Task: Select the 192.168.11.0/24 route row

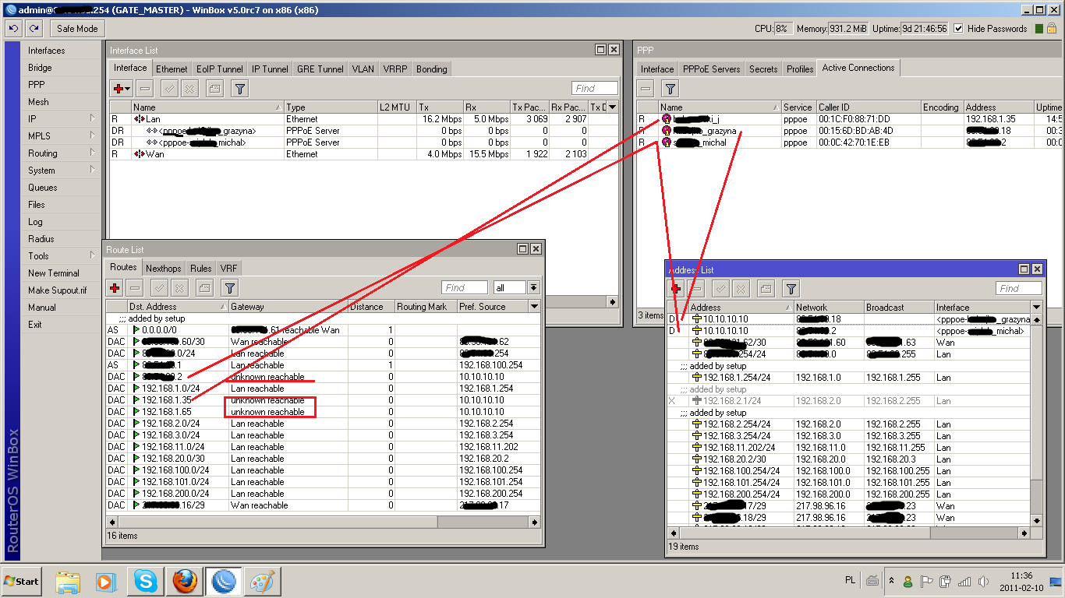Action: [x=323, y=447]
